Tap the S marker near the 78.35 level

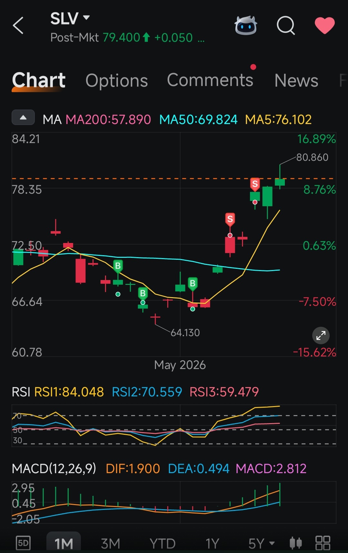pyautogui.click(x=255, y=184)
